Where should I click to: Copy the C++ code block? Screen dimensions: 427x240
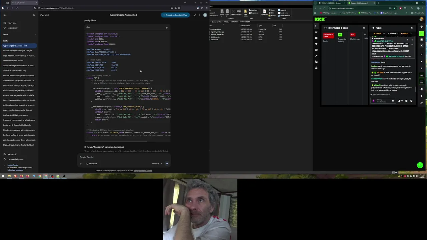pyautogui.click(x=167, y=28)
